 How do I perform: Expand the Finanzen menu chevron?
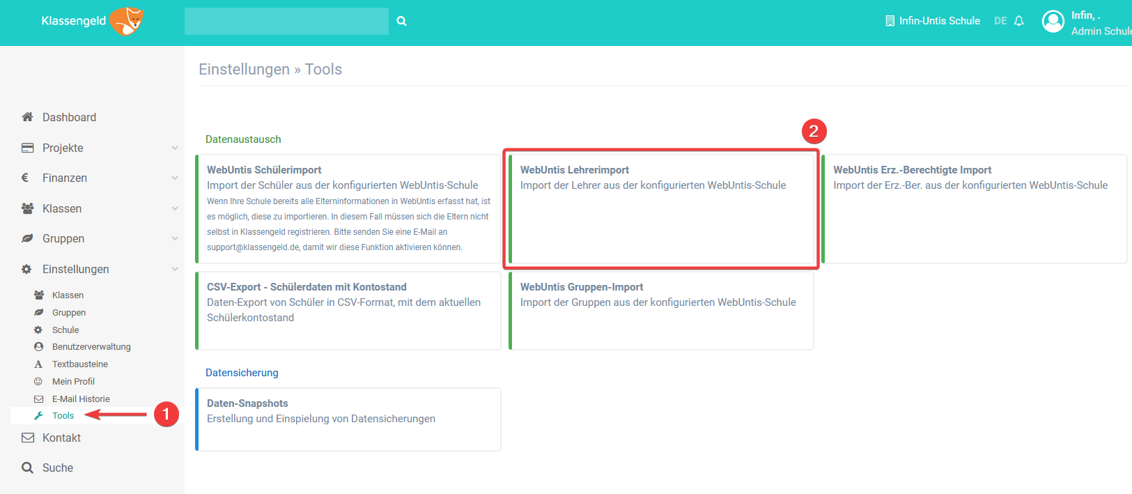(x=175, y=178)
